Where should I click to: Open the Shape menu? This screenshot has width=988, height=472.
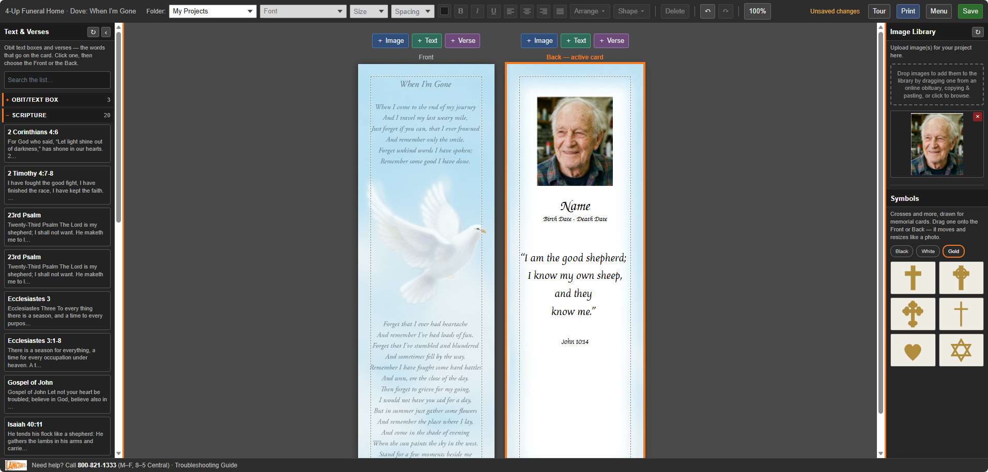pos(631,11)
